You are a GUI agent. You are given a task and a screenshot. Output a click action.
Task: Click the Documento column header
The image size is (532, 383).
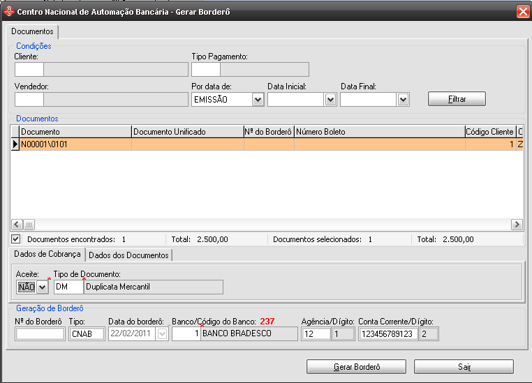[x=75, y=132]
